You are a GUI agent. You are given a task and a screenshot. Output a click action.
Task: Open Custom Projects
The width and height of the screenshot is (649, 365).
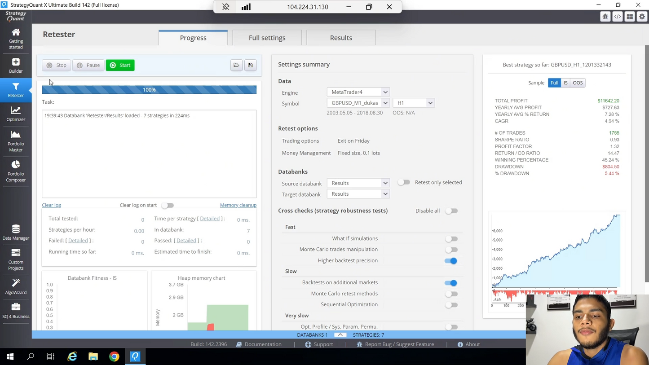16,259
